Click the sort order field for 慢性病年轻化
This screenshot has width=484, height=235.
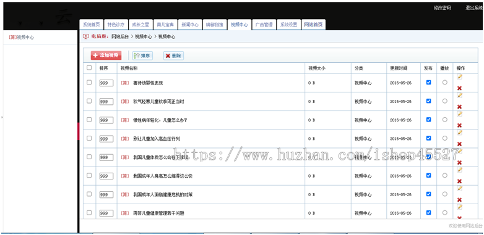[106, 120]
